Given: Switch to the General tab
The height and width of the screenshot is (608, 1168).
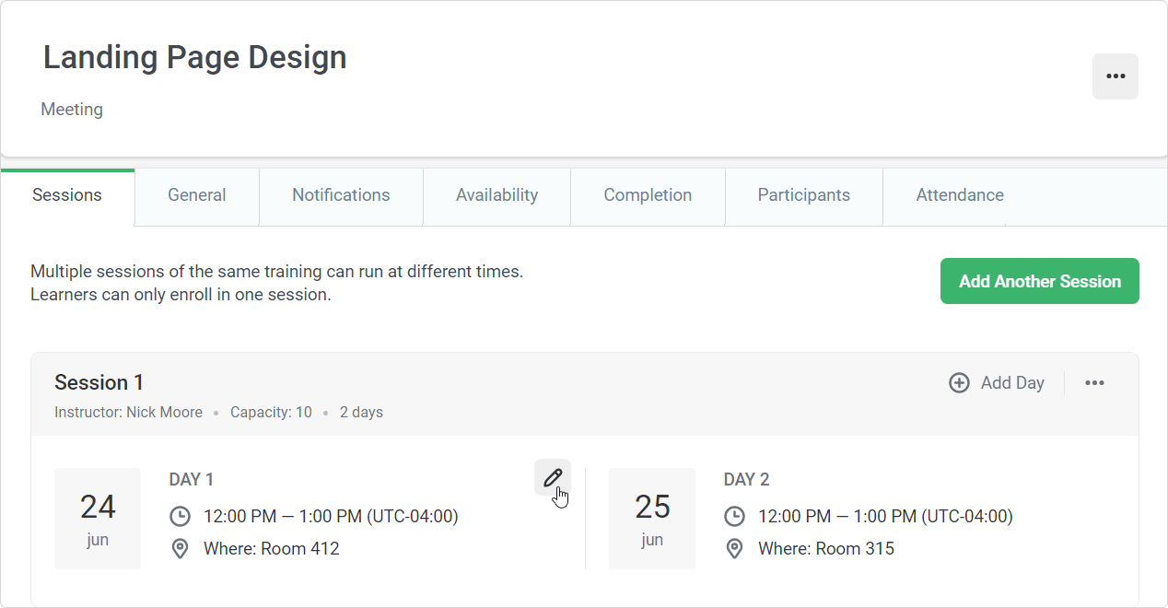Looking at the screenshot, I should point(197,195).
